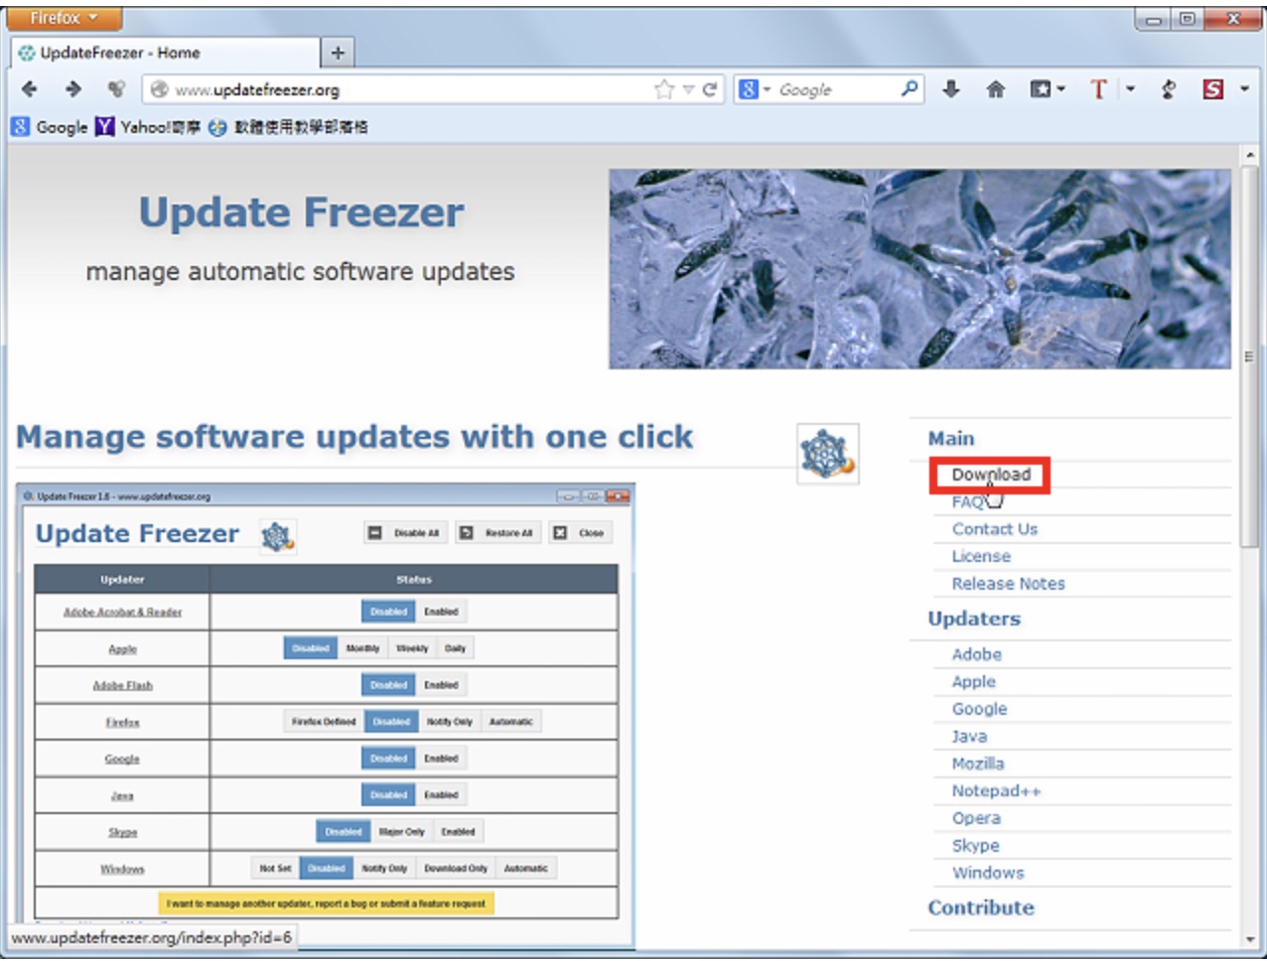The image size is (1267, 961).
Task: Open the Mozilla updater link
Action: click(x=978, y=763)
